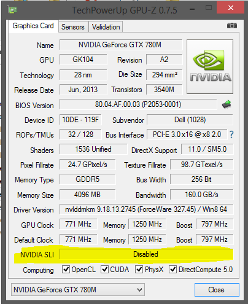
Task: Click the BIOS Version field
Action: coord(138,104)
